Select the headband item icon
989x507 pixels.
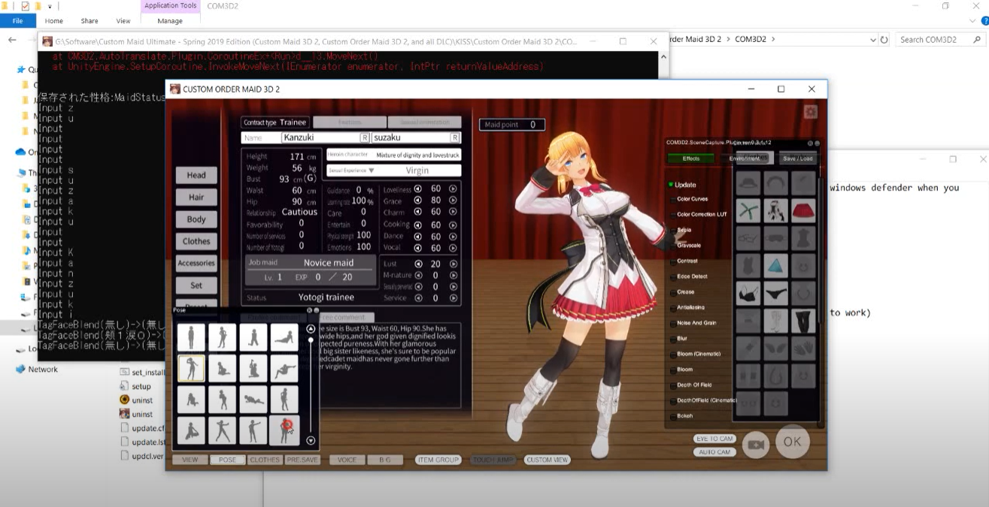(x=776, y=183)
